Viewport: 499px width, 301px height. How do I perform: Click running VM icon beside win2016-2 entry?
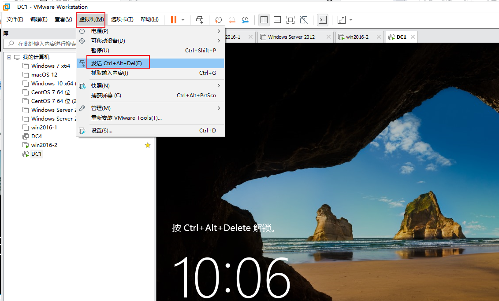pos(26,145)
